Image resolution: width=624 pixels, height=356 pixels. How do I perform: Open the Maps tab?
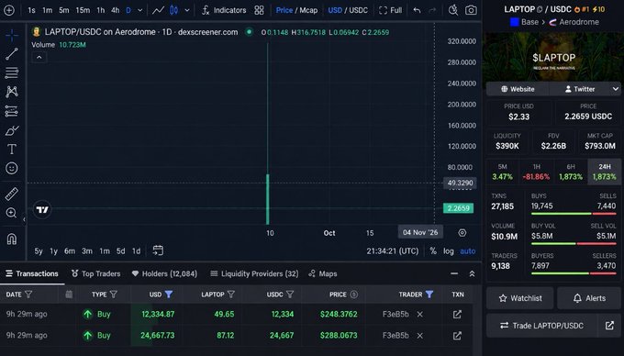(x=323, y=273)
